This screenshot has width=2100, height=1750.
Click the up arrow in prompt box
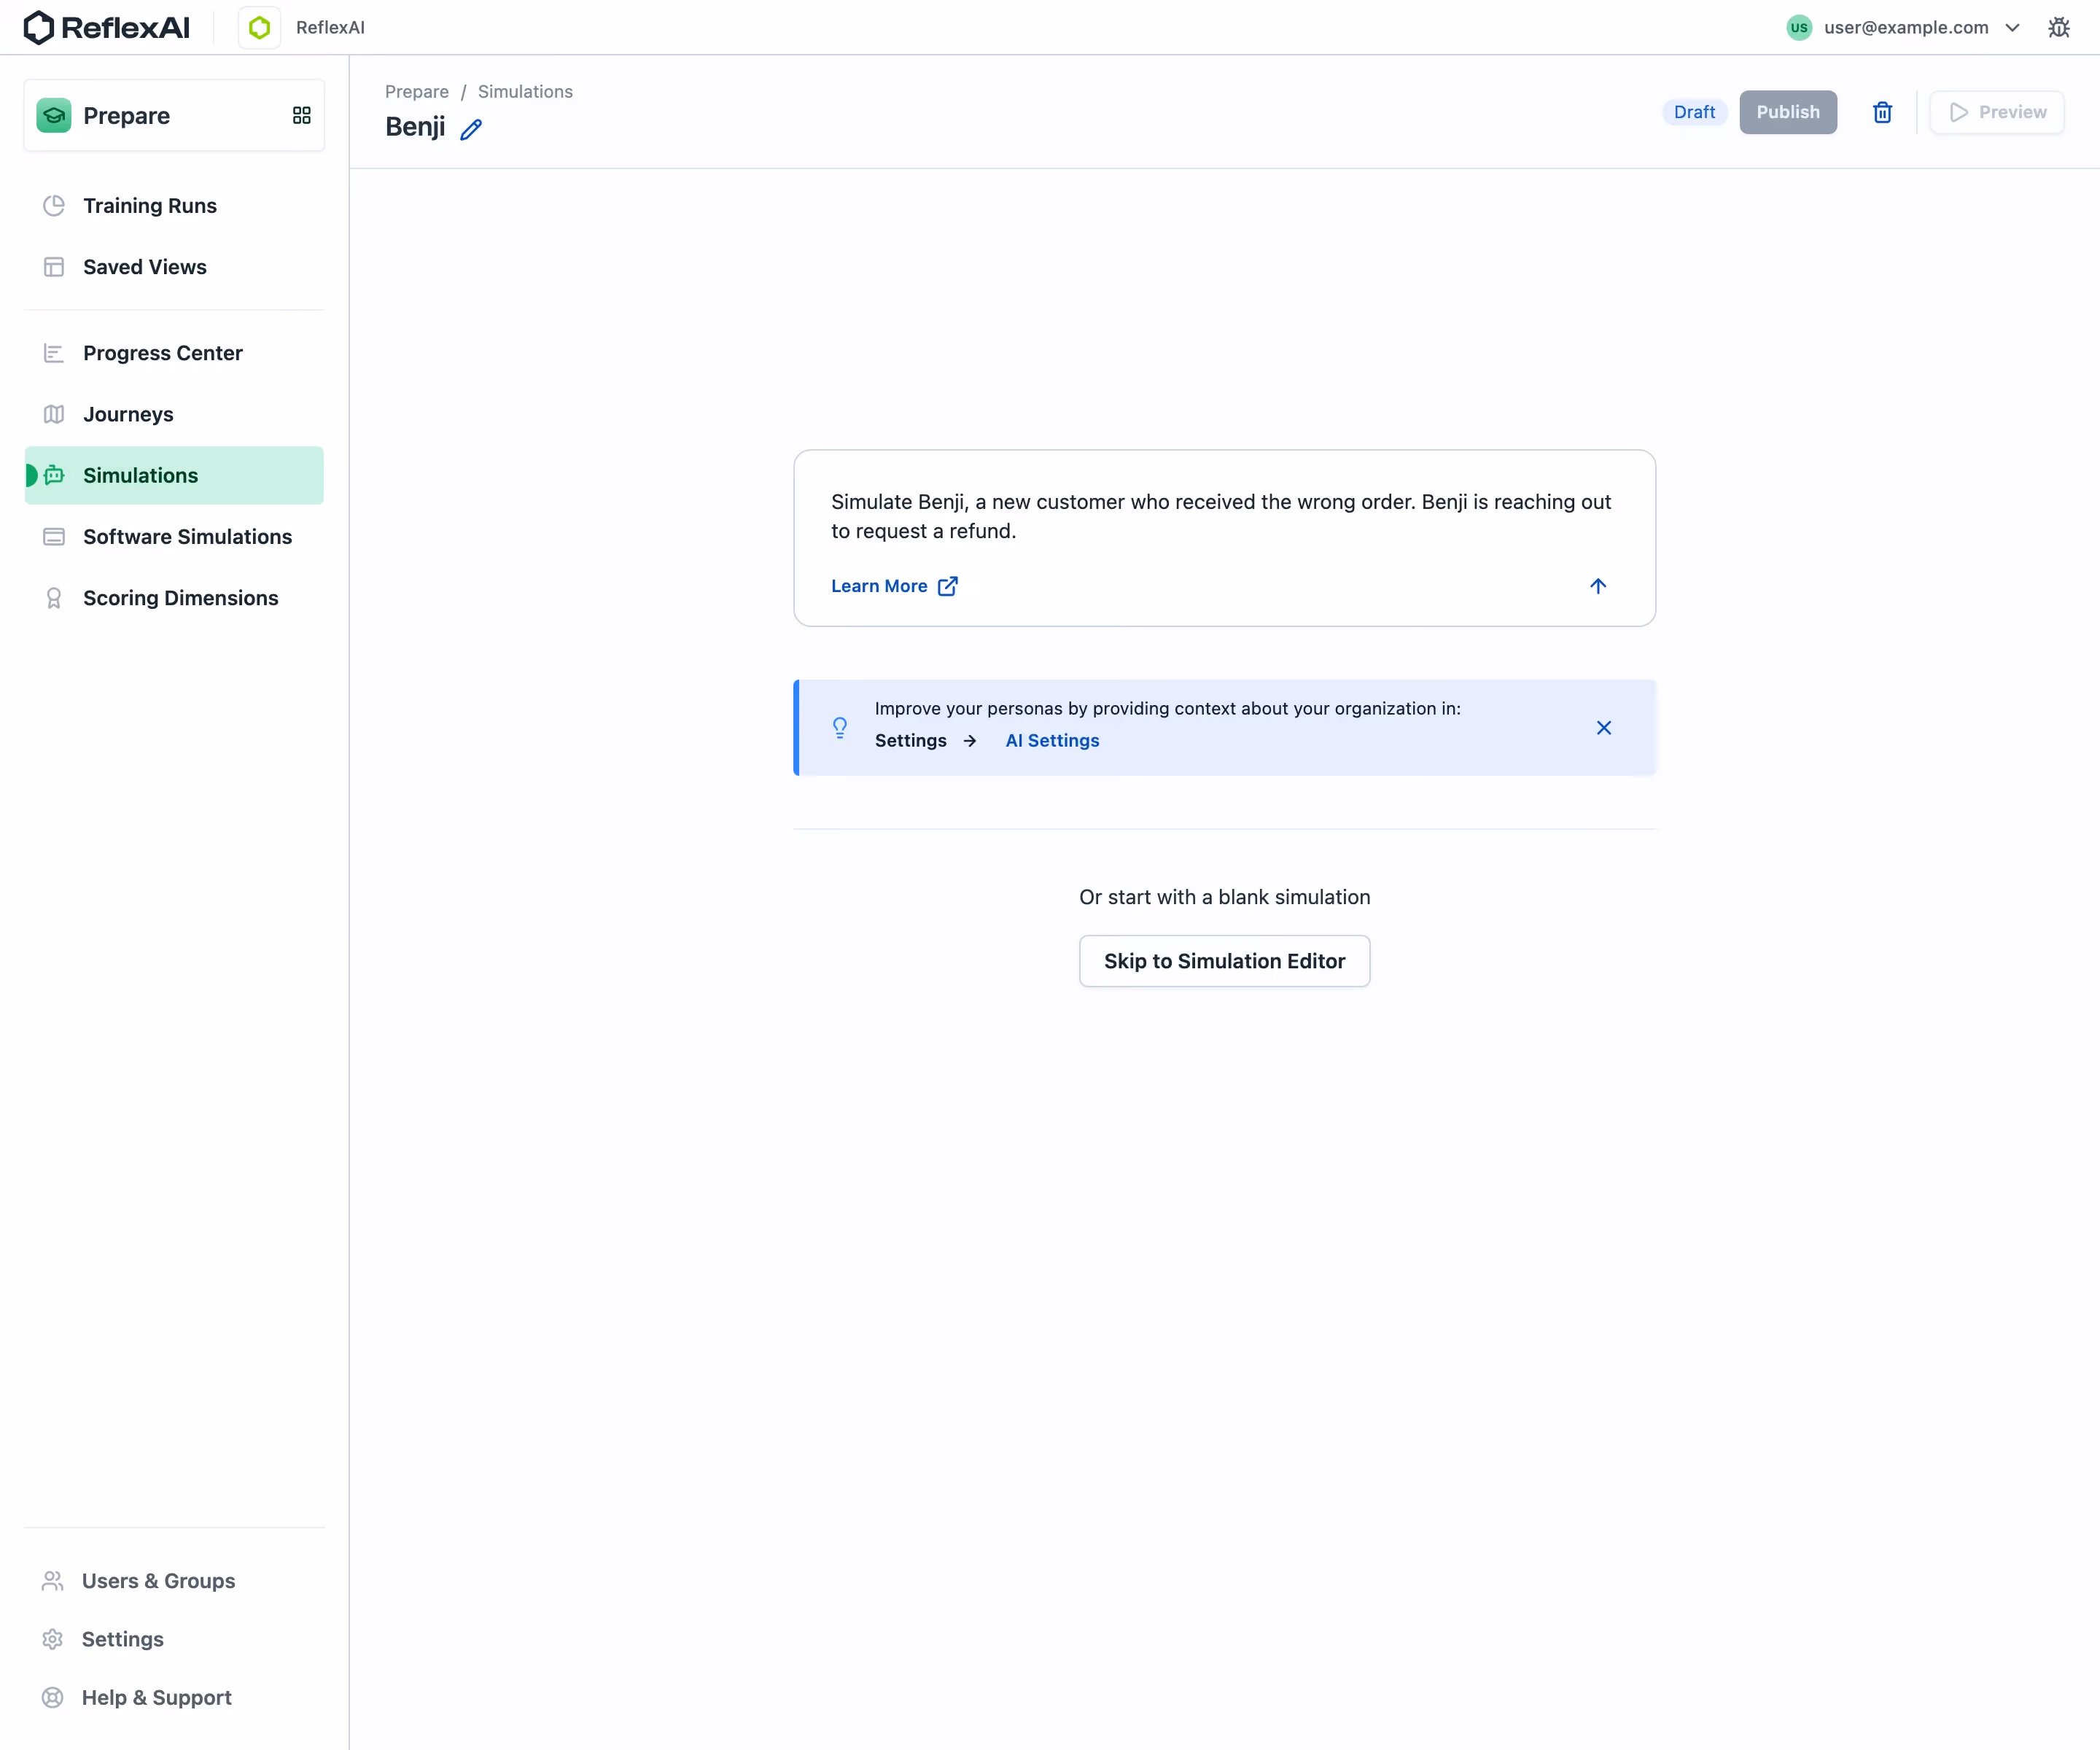click(x=1598, y=586)
